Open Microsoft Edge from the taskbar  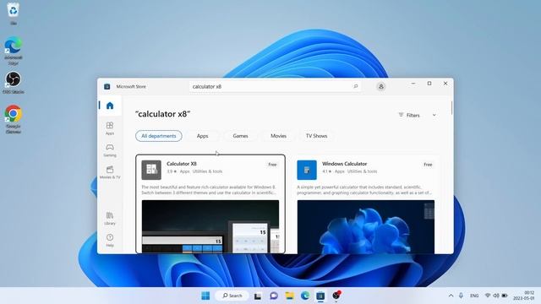[305, 296]
